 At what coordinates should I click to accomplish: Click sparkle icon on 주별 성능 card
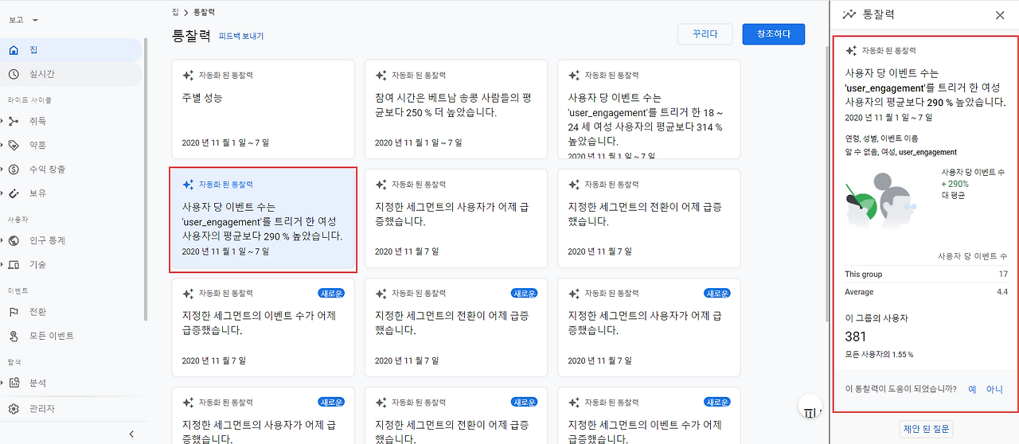coord(188,75)
